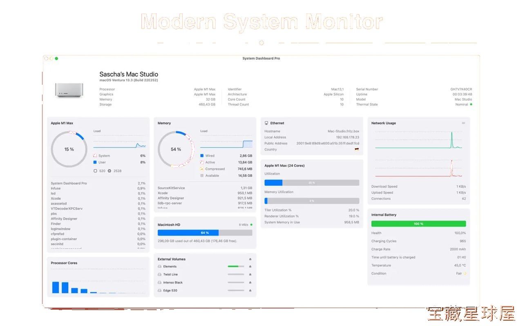Click the Country flag icon
Viewport: 523px width, 326px height.
pos(357,150)
